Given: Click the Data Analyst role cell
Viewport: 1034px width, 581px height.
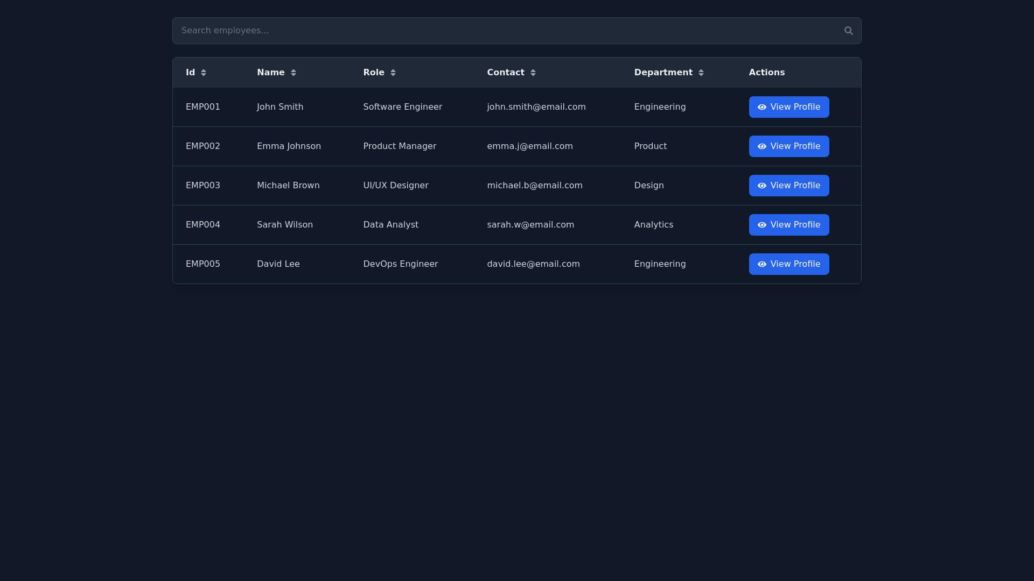Looking at the screenshot, I should (390, 225).
